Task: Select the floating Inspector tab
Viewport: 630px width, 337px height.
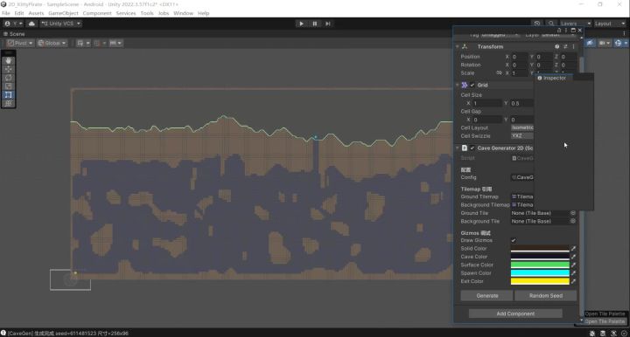Action: (x=552, y=79)
